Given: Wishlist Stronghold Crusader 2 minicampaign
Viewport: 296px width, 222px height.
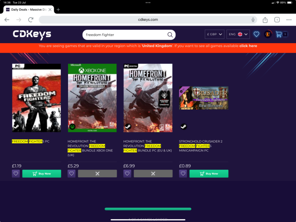Looking at the screenshot, I should tap(183, 174).
